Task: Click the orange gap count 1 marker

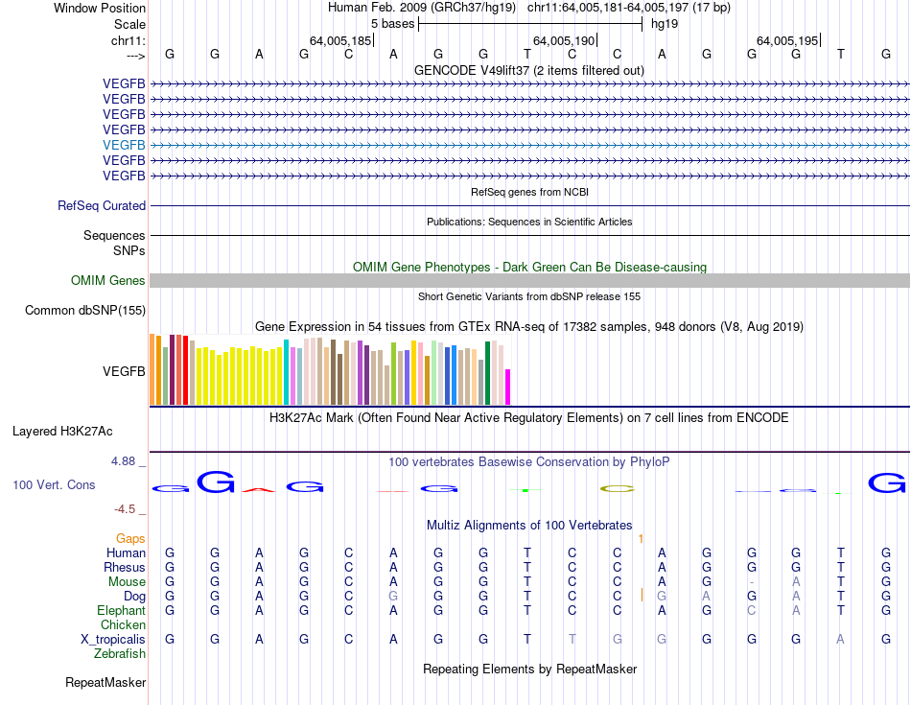Action: pyautogui.click(x=641, y=539)
